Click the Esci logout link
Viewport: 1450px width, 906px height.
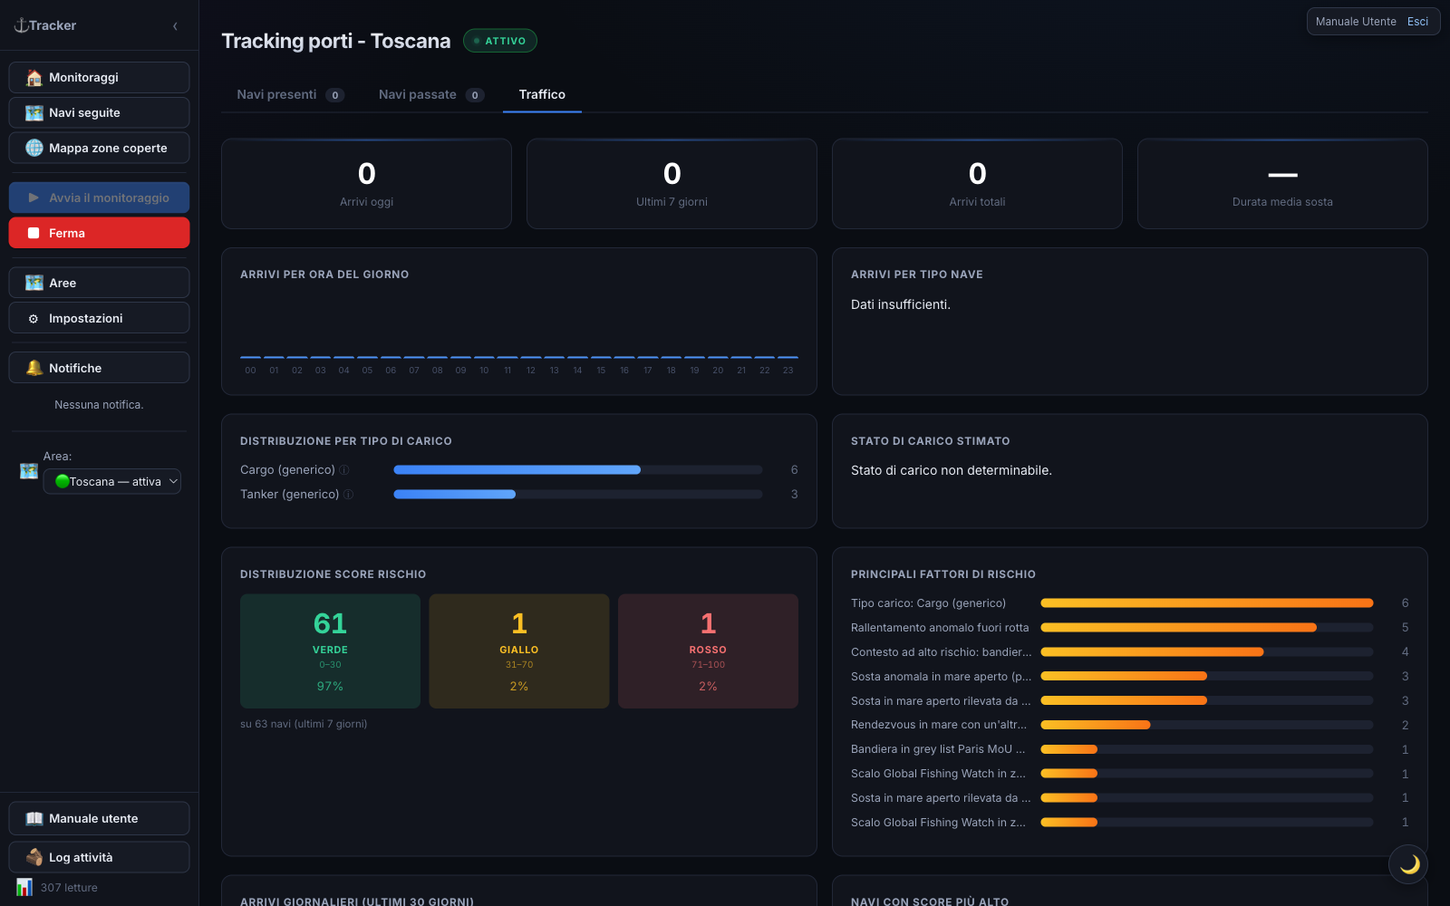click(x=1417, y=22)
